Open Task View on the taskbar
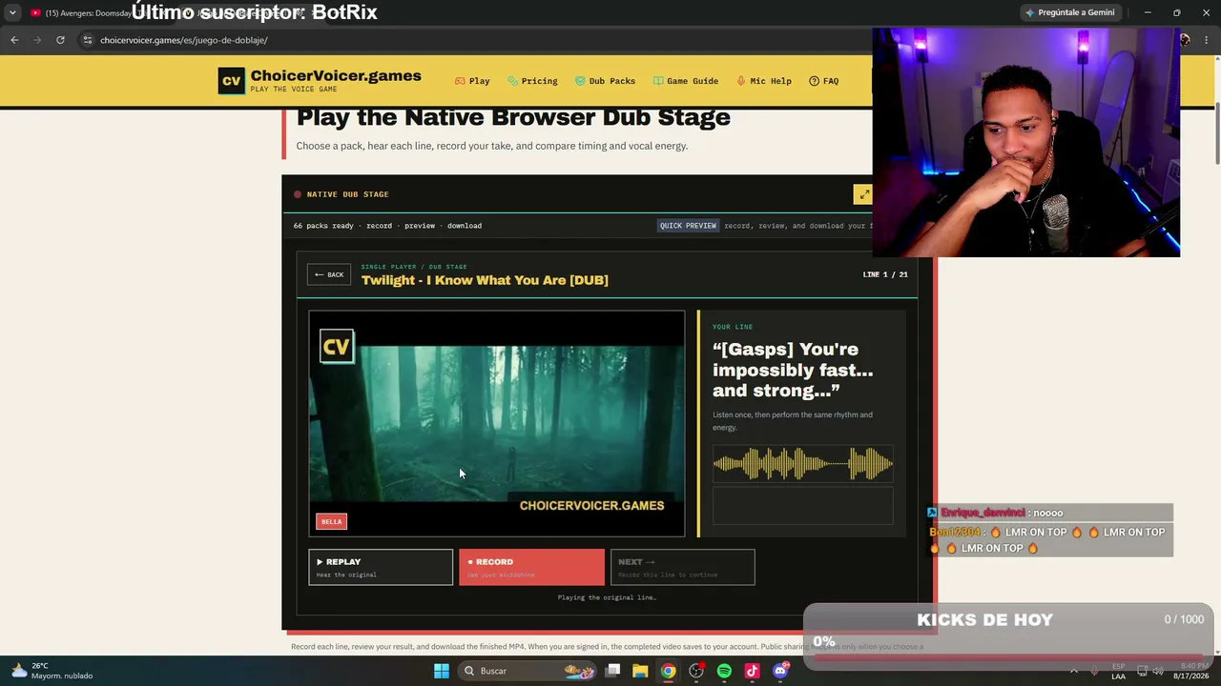Viewport: 1221px width, 686px height. coord(613,671)
